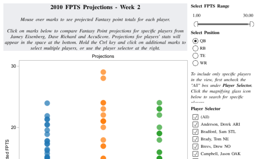The height and width of the screenshot is (159, 258).
Task: Select the QB position radio button
Action: pyautogui.click(x=195, y=41)
